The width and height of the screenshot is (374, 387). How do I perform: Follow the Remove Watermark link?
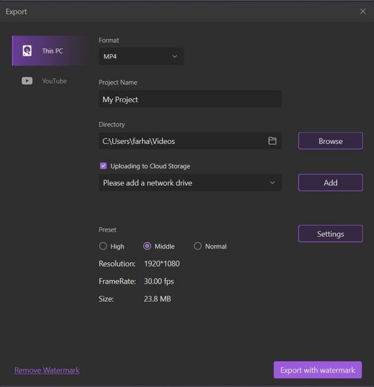(47, 370)
